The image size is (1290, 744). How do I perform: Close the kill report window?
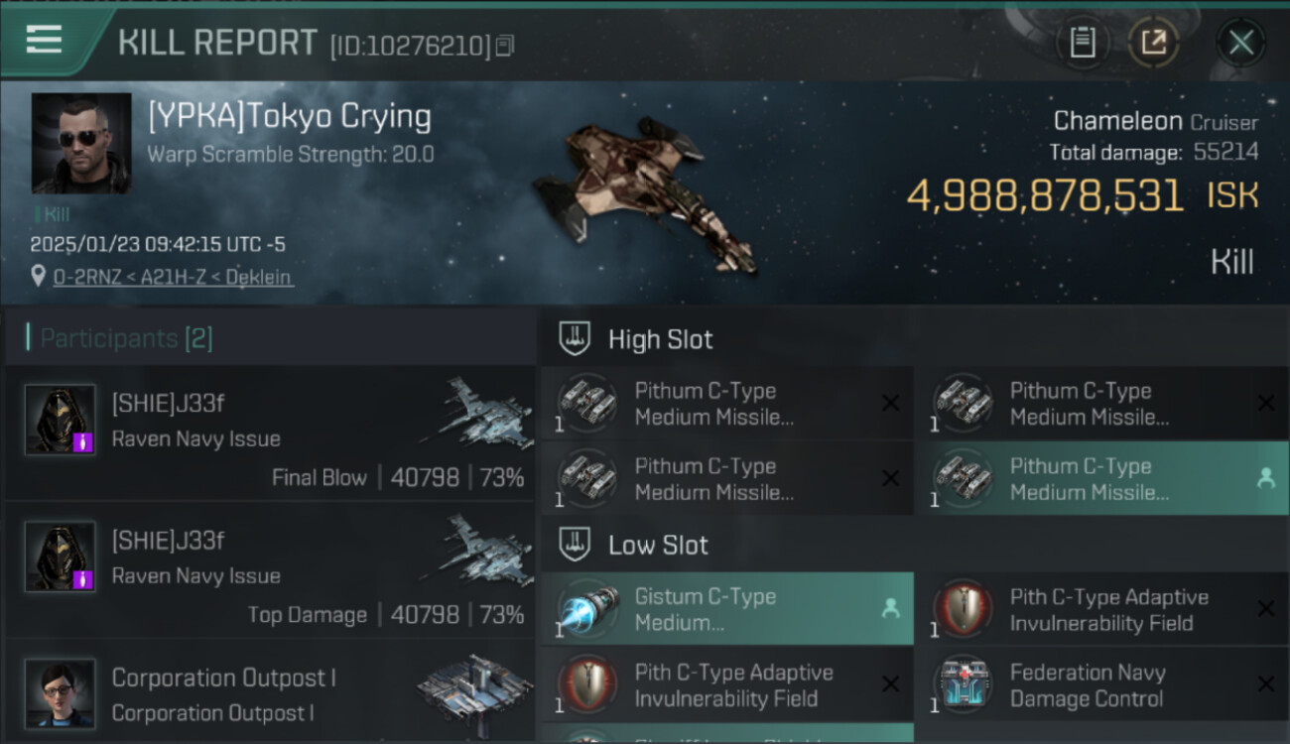tap(1240, 43)
